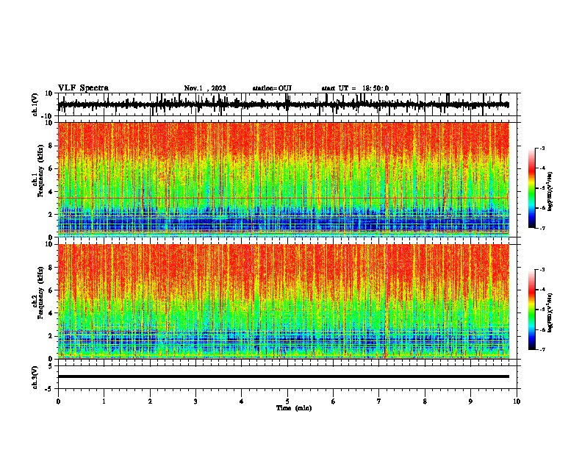Click the ch.1 color scale bar

coord(532,188)
